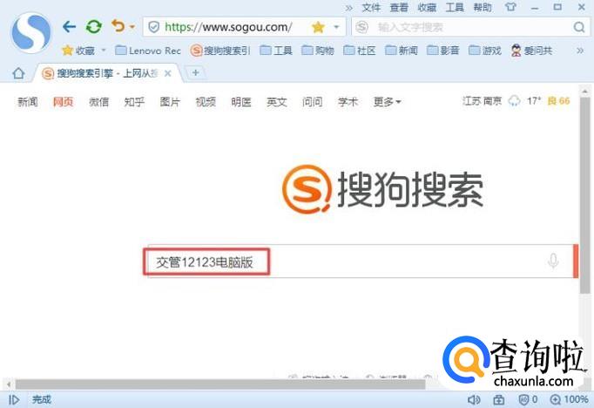Image resolution: width=594 pixels, height=408 pixels.
Task: Open the 社区 bookmark folder
Action: pyautogui.click(x=360, y=51)
